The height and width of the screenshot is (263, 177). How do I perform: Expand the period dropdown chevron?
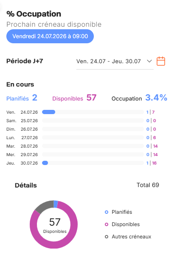pyautogui.click(x=149, y=61)
